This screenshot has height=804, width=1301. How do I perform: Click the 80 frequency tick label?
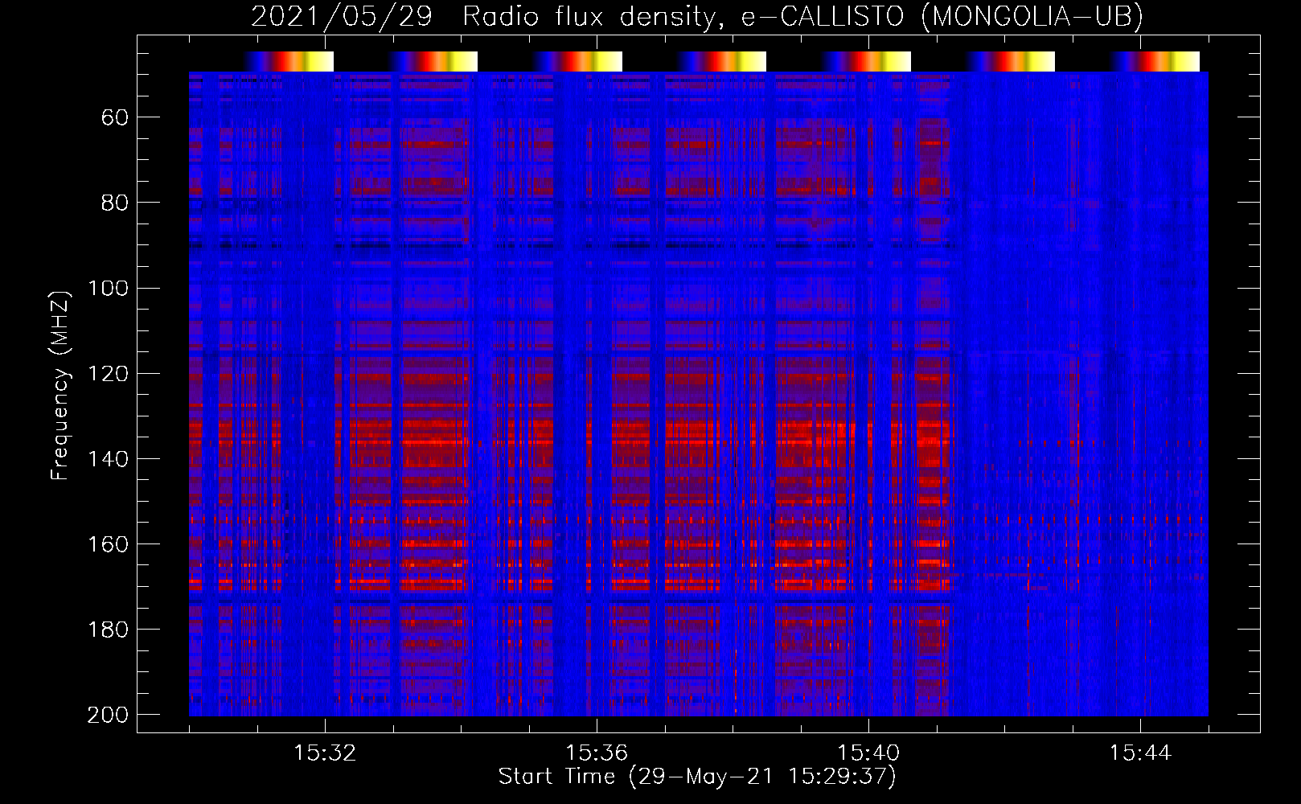click(115, 203)
